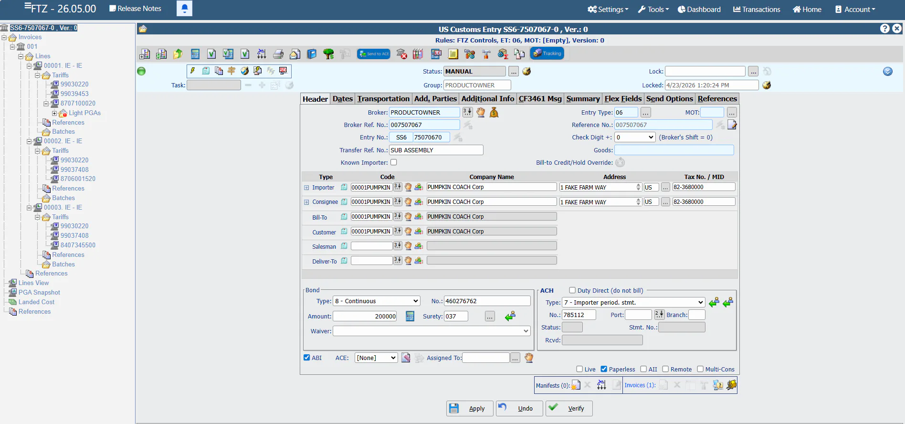
Task: Open the Settings menu
Action: pos(608,9)
